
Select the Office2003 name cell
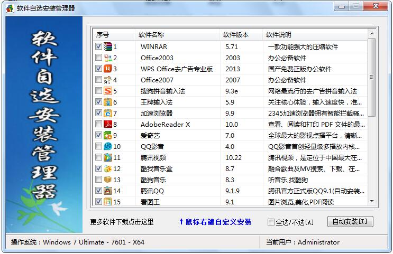tap(157, 58)
